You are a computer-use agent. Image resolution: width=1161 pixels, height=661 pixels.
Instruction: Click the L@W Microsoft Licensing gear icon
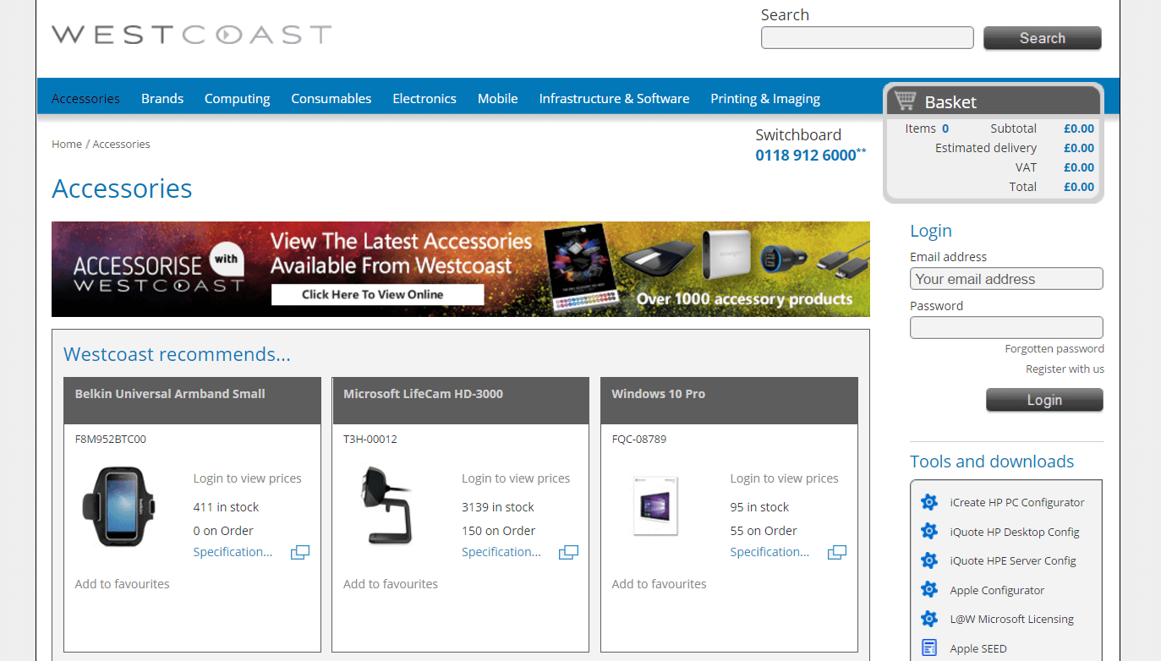point(928,619)
